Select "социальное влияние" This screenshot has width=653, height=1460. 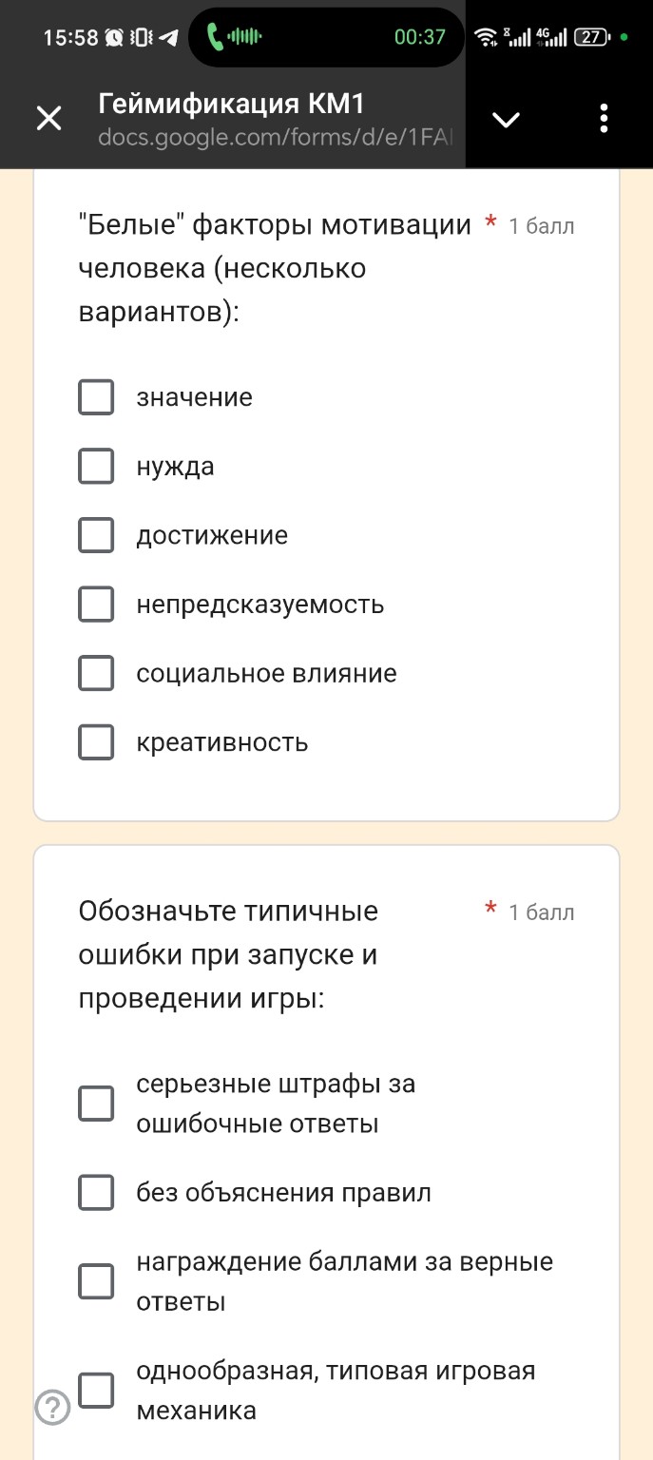pos(95,673)
